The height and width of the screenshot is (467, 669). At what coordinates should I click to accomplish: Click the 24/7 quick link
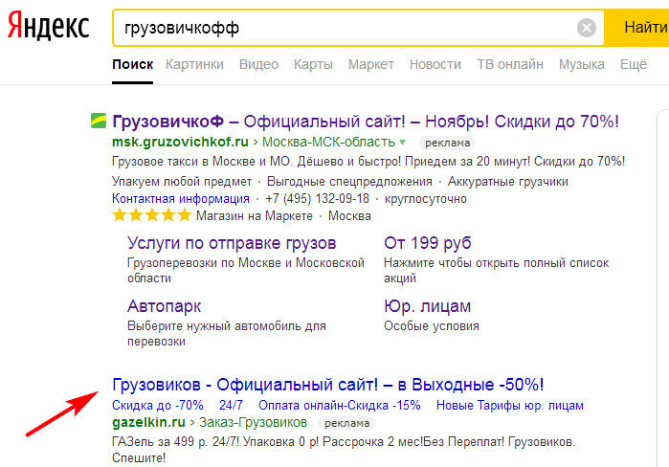[231, 405]
